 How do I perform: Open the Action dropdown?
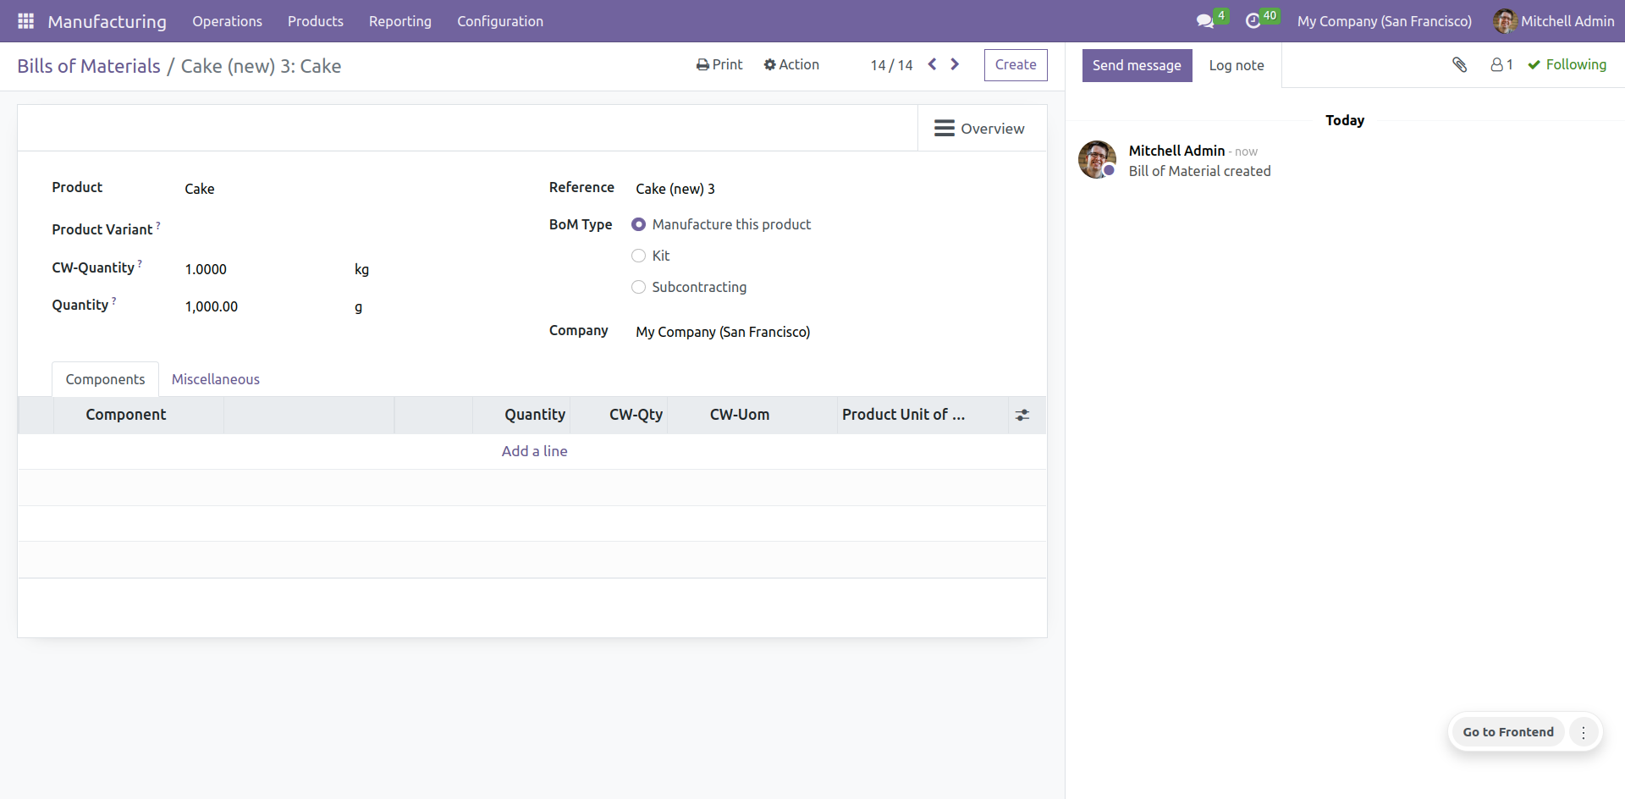click(x=791, y=64)
